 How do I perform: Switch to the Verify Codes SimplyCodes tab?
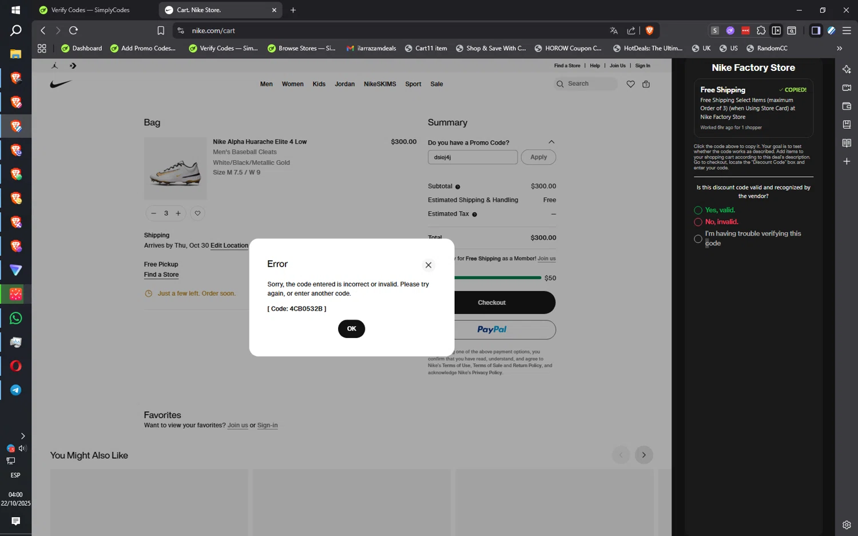tap(92, 10)
